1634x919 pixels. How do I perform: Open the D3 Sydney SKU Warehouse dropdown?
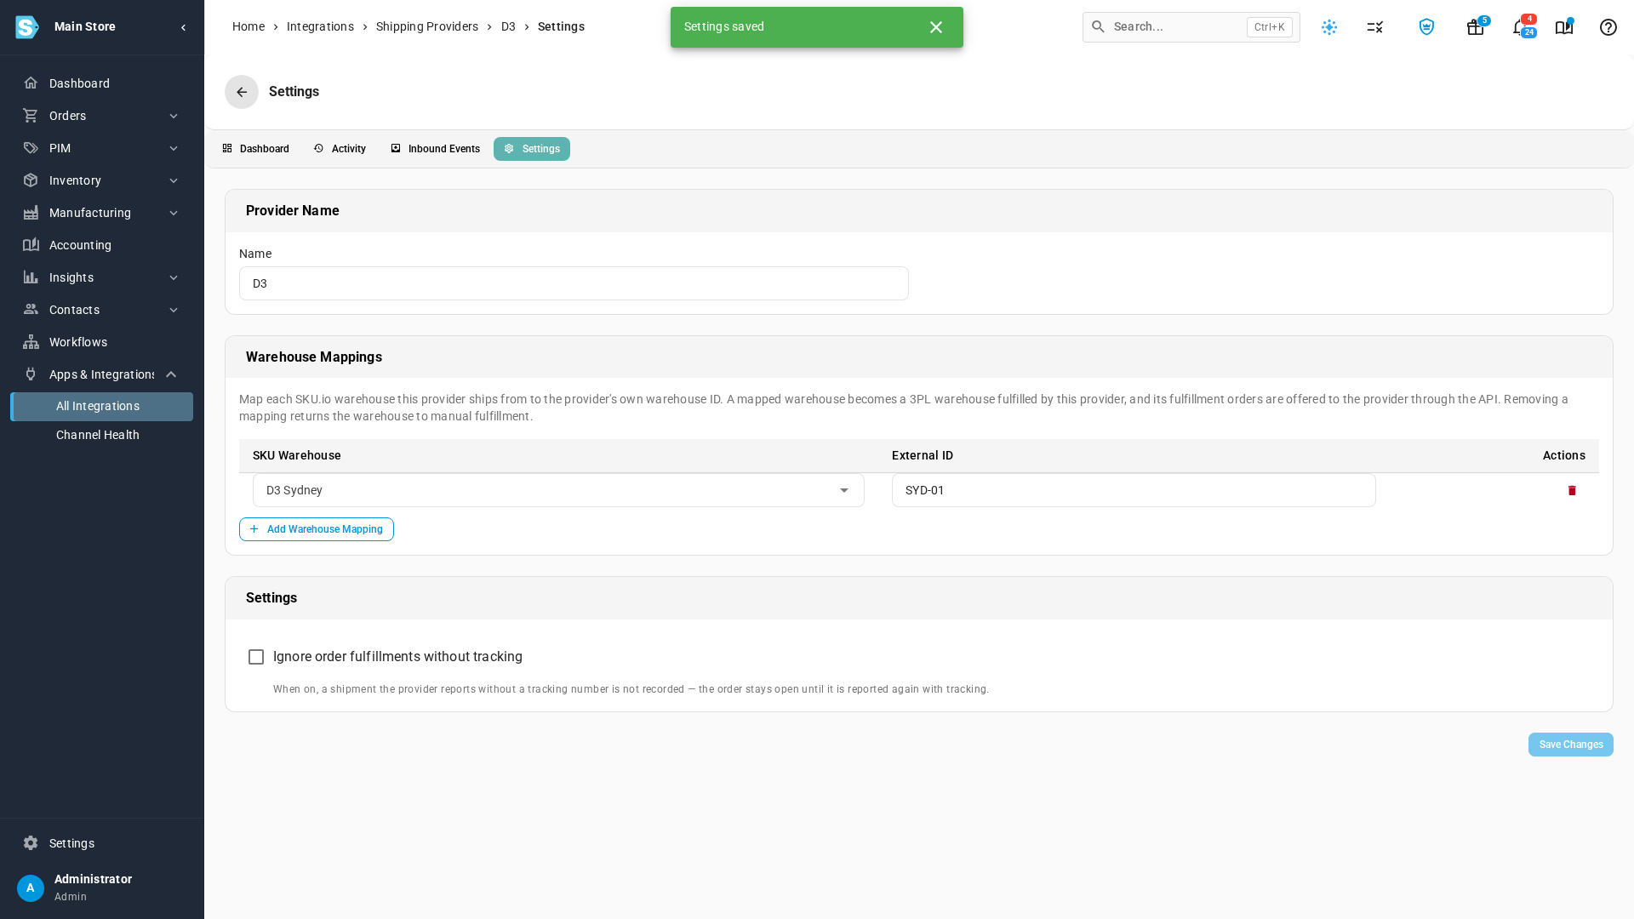tap(558, 490)
